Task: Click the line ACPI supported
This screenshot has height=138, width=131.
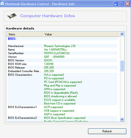Action: pyautogui.click(x=53, y=107)
